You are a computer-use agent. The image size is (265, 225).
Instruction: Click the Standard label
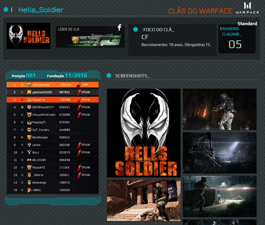click(247, 23)
